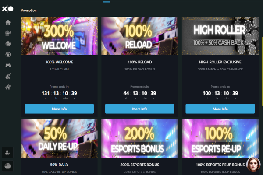
Task: Open the High Roller cash back banner
Action: click(x=220, y=36)
